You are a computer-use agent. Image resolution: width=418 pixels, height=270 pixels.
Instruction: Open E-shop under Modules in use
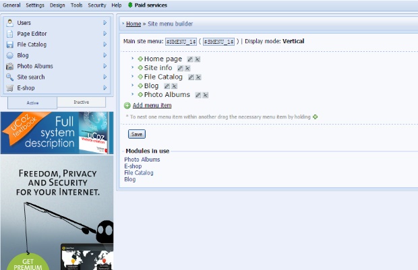[133, 166]
